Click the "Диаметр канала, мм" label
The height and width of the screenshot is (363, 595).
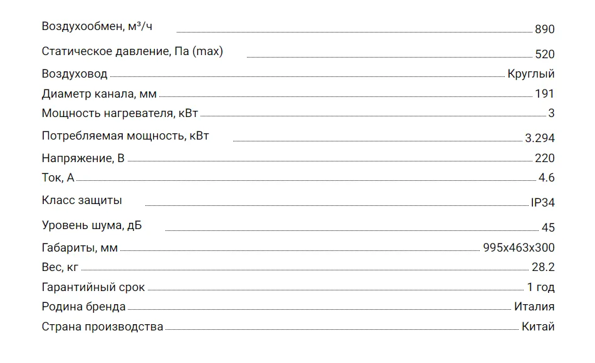99,94
